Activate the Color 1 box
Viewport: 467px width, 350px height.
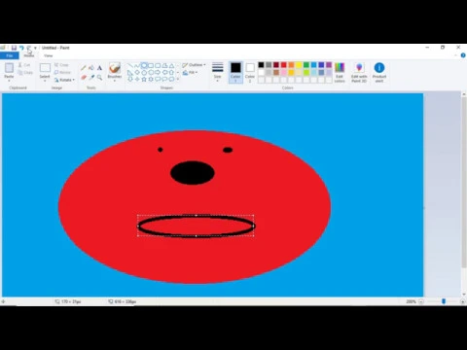[x=235, y=72]
